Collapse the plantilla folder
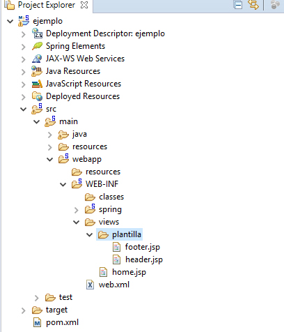Screen dimensions: 284x332 click(x=90, y=235)
